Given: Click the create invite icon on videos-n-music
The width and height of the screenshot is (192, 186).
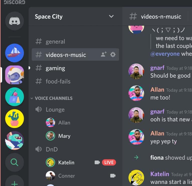Looking at the screenshot, I should [x=104, y=54].
